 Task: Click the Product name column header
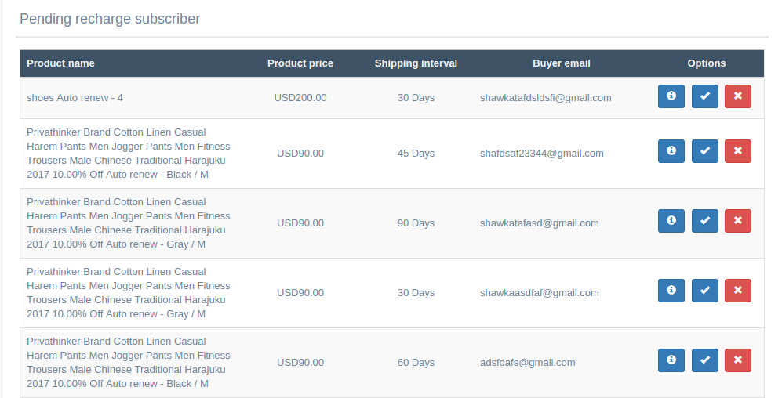[x=60, y=63]
